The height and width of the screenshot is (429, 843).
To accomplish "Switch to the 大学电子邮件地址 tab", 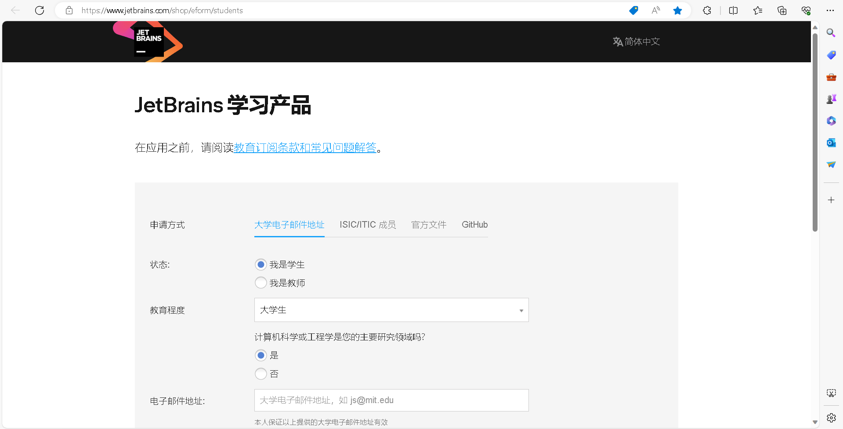I will click(289, 225).
